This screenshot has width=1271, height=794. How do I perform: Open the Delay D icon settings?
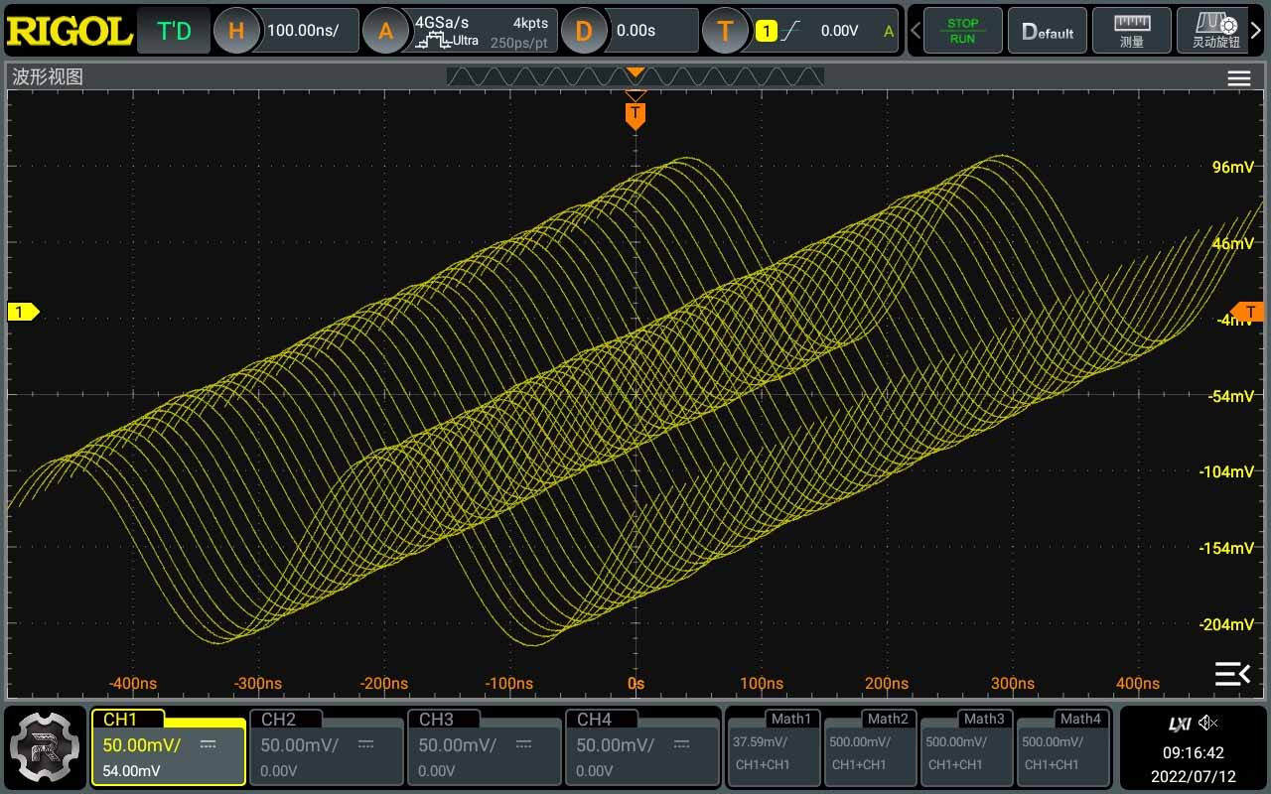click(584, 31)
